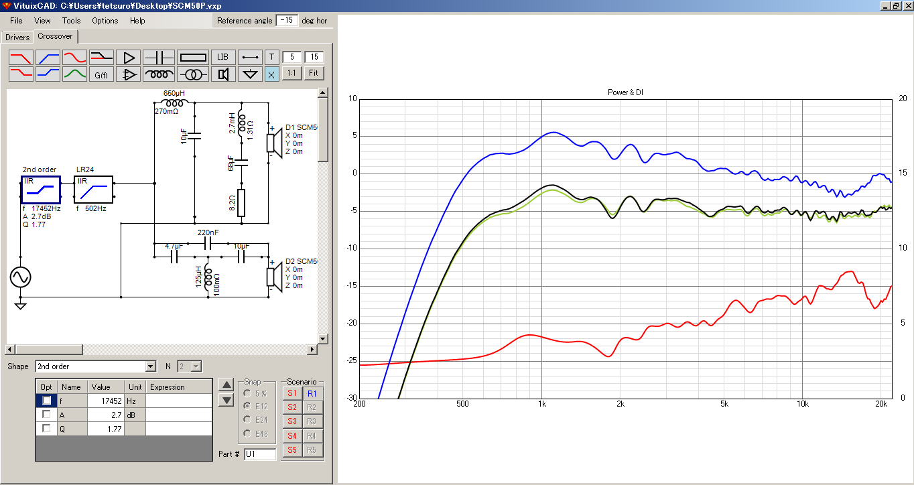The width and height of the screenshot is (914, 485).
Task: Insert the red all-pass curve block
Action: point(74,58)
